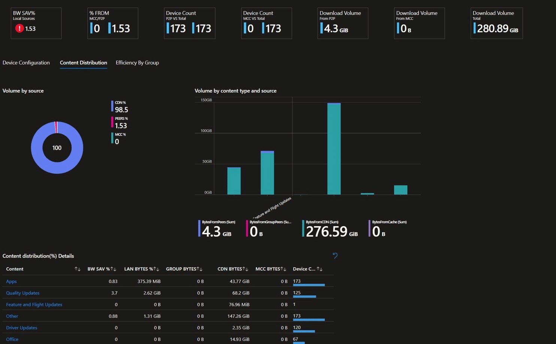The height and width of the screenshot is (344, 556).
Task: Click the tallest bar in the volume chart
Action: point(334,150)
